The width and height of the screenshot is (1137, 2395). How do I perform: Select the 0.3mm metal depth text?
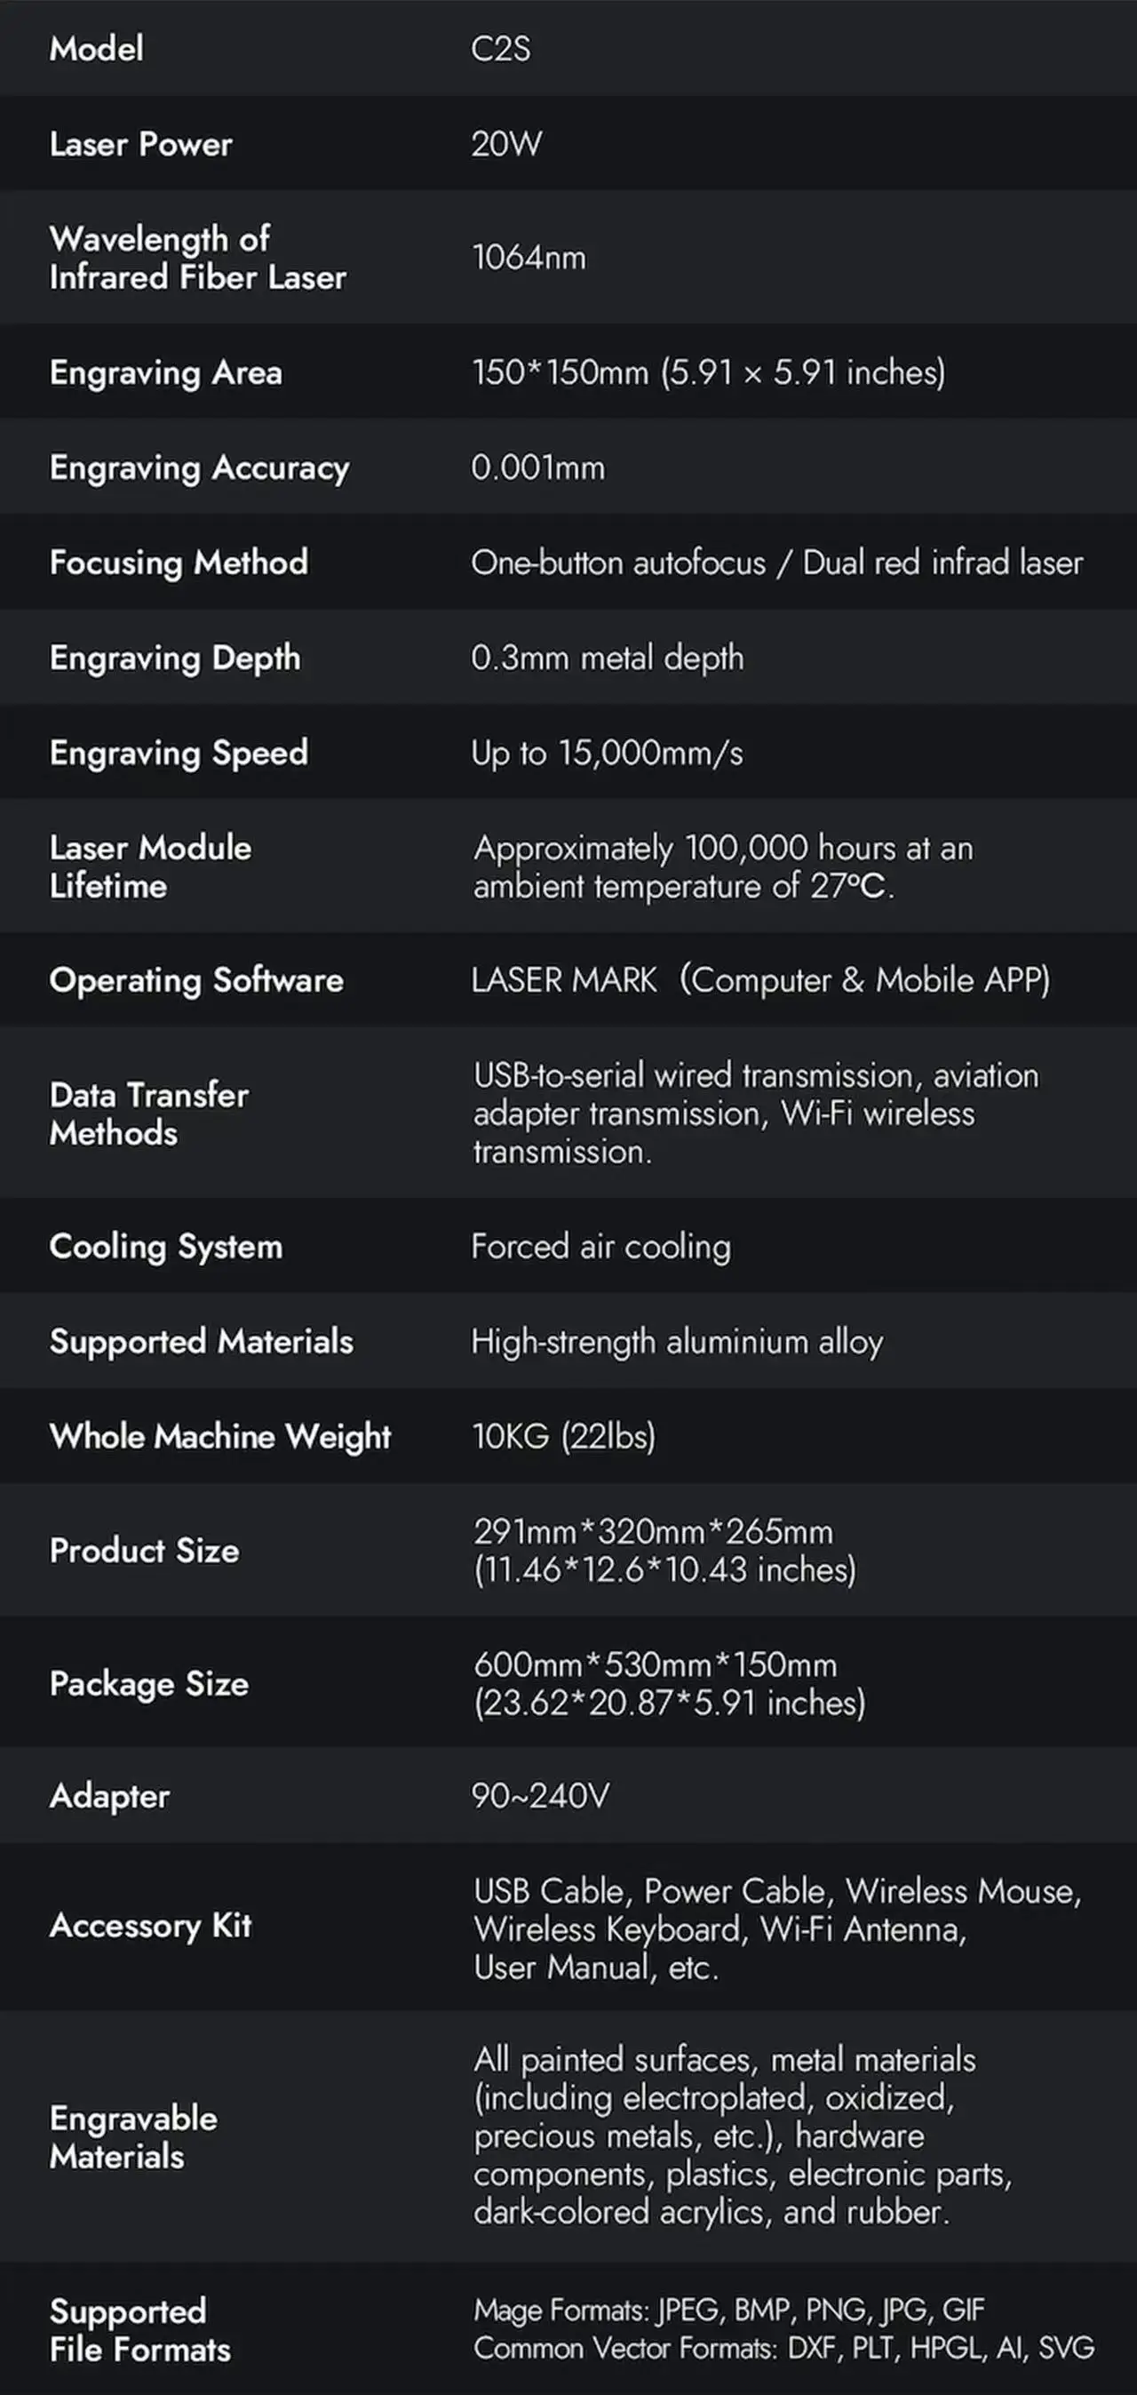607,658
